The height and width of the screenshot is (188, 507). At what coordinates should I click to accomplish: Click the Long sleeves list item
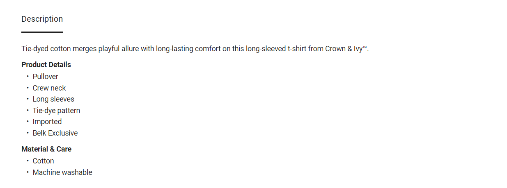tap(53, 99)
